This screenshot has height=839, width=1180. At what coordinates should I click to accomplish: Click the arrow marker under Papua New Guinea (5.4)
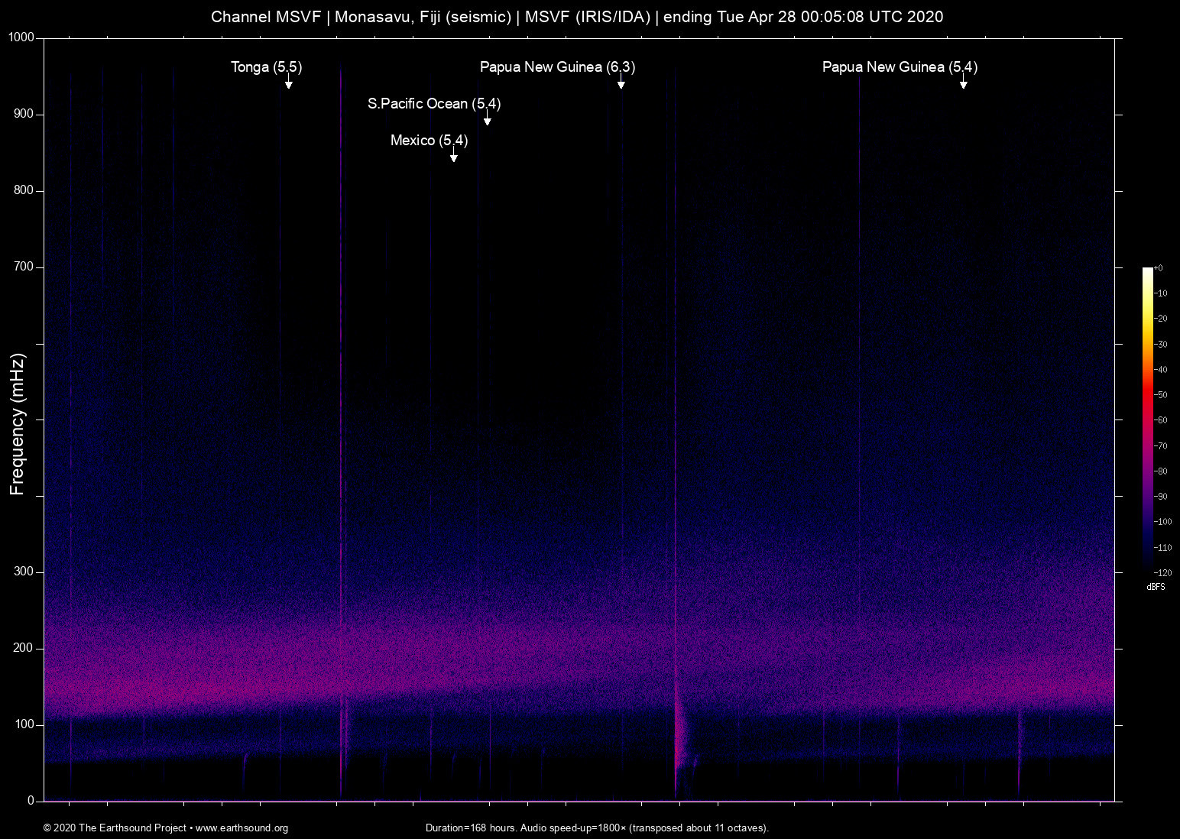964,83
